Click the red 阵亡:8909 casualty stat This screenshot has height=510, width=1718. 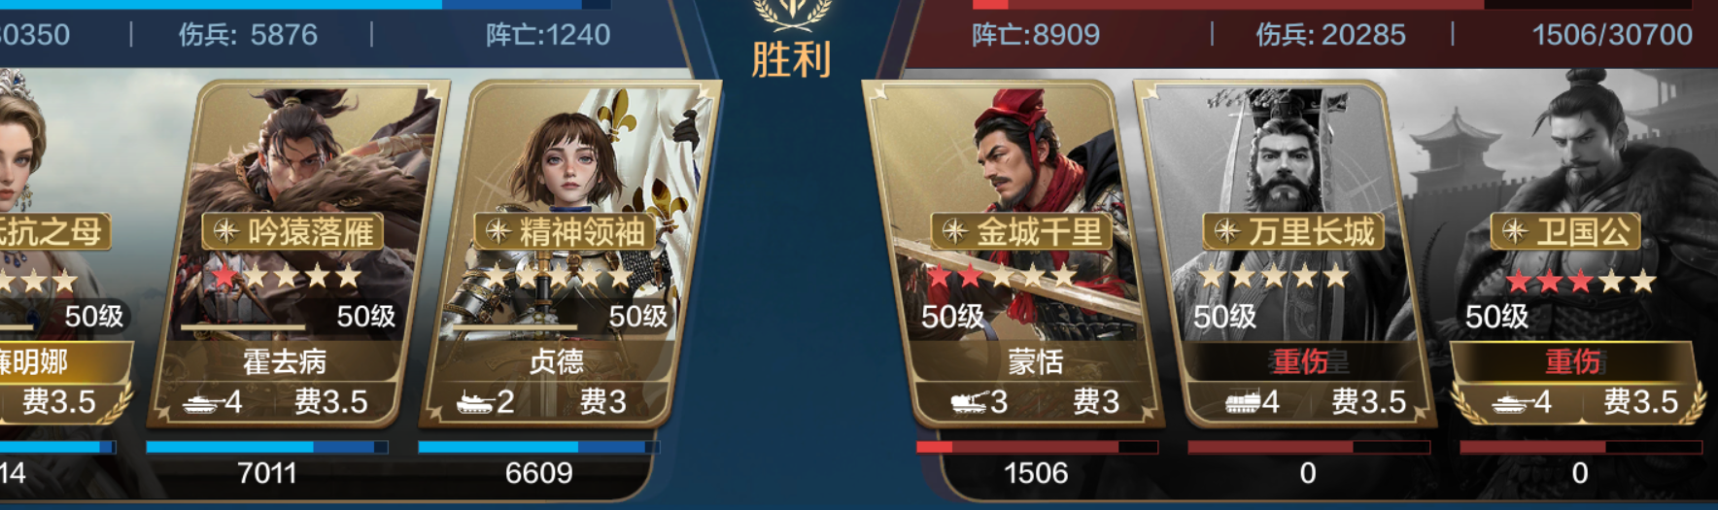(1036, 35)
